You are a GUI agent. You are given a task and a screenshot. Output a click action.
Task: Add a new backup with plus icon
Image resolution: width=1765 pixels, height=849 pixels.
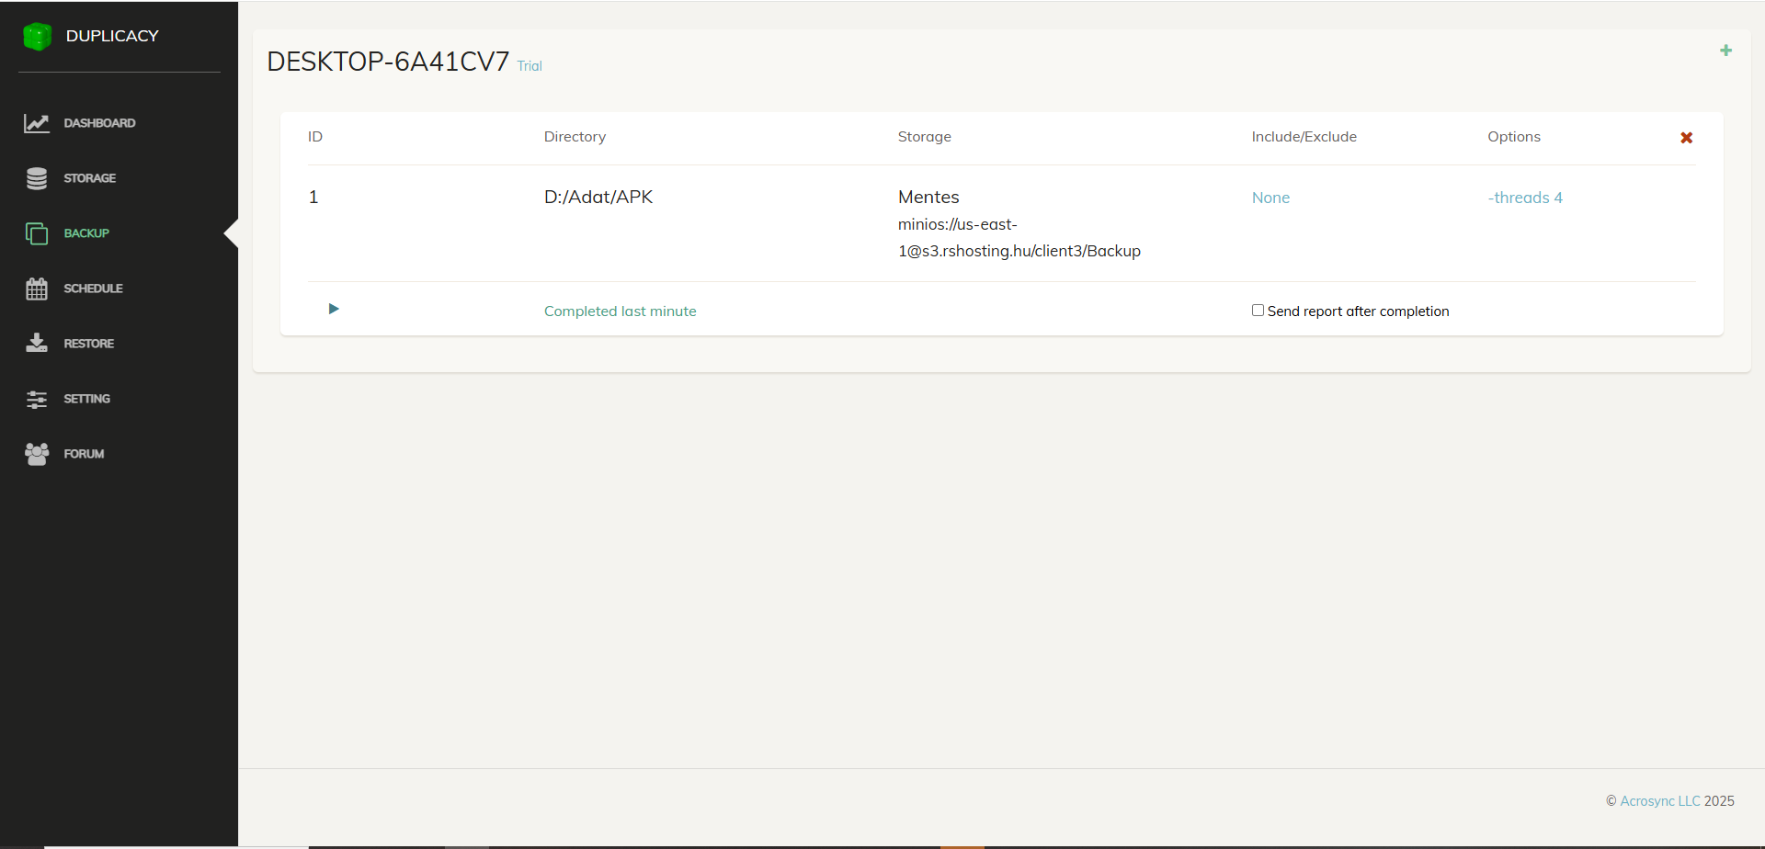1725,51
